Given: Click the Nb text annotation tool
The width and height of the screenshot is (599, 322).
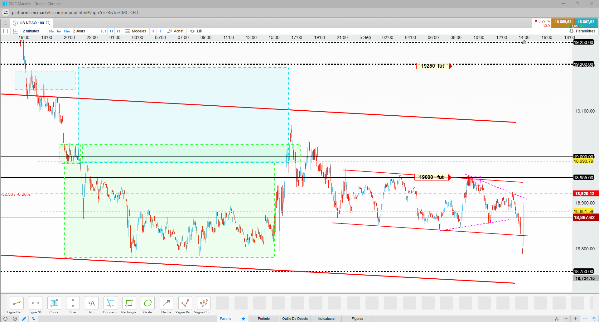Looking at the screenshot, I should [91, 305].
